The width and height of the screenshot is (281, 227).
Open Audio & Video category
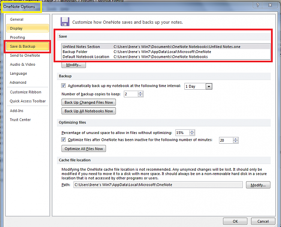coord(27,65)
